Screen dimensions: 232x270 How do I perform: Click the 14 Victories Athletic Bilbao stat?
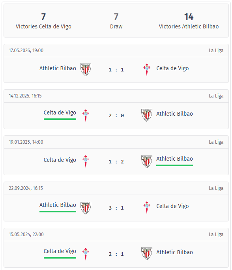[x=189, y=21]
